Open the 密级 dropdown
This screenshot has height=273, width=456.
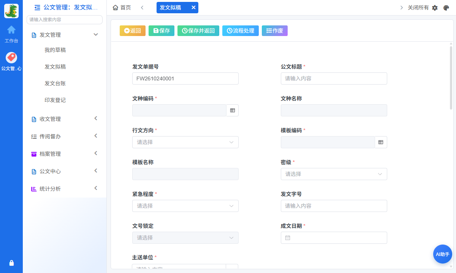click(x=334, y=174)
